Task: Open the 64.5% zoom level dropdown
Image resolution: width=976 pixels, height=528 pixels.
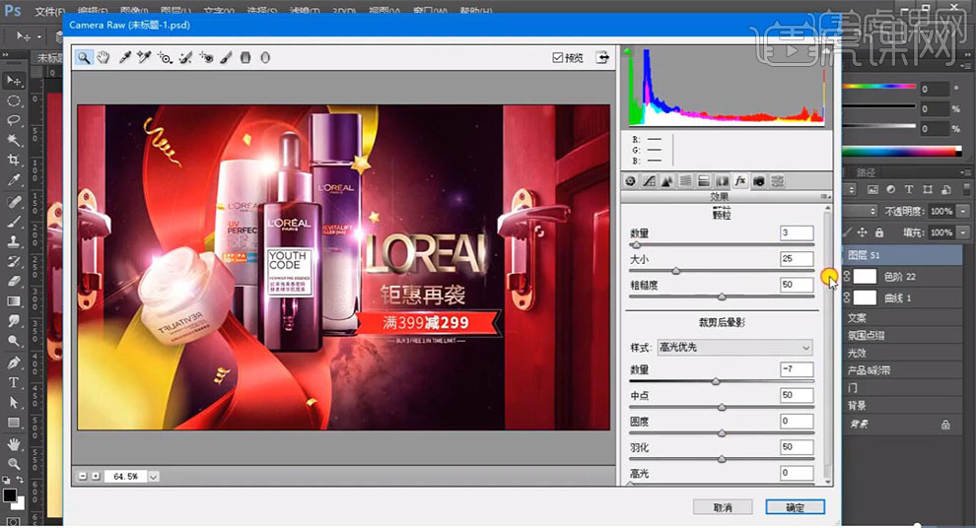Action: 153,477
